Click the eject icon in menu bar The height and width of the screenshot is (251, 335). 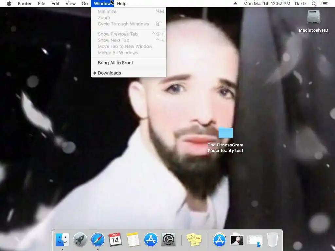235,4
